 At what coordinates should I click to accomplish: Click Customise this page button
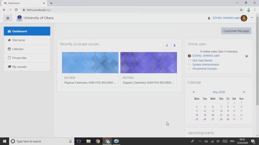(x=236, y=31)
